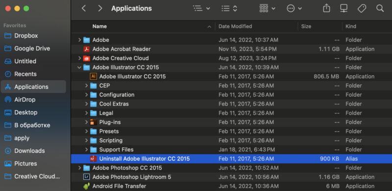Click the Edit Tags icon

coord(362,8)
